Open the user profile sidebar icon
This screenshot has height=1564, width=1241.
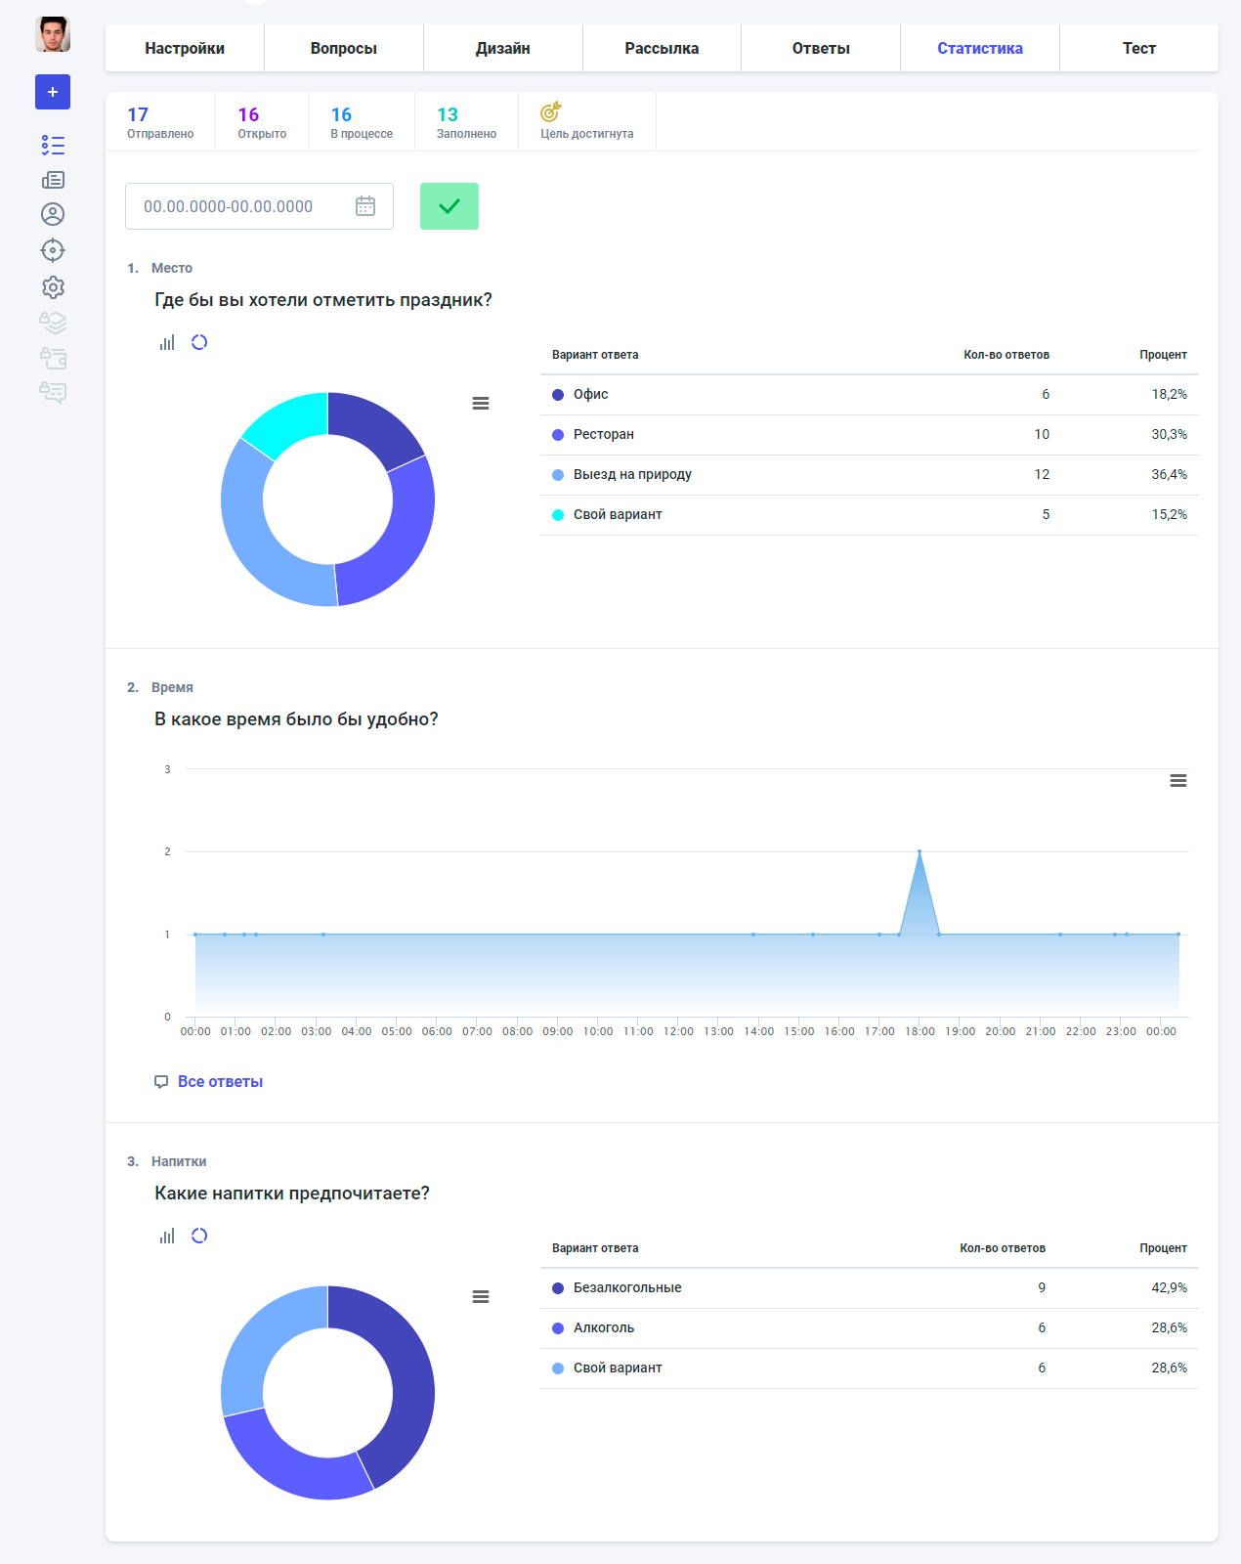(53, 214)
